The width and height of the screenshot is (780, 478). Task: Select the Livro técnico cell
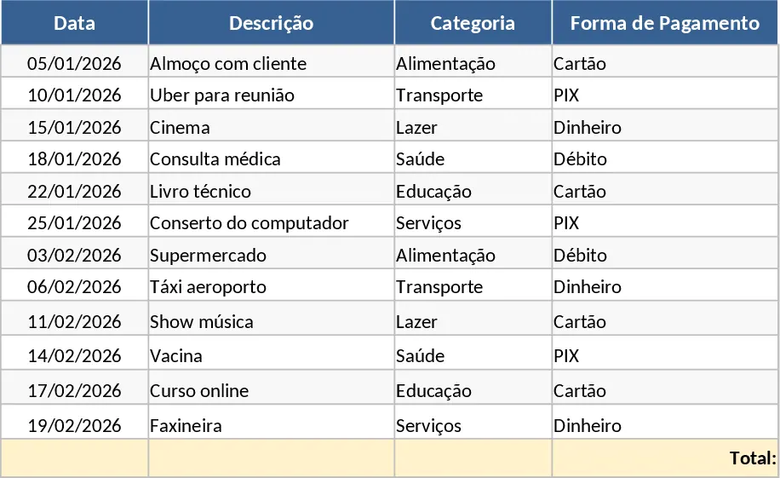pos(271,189)
